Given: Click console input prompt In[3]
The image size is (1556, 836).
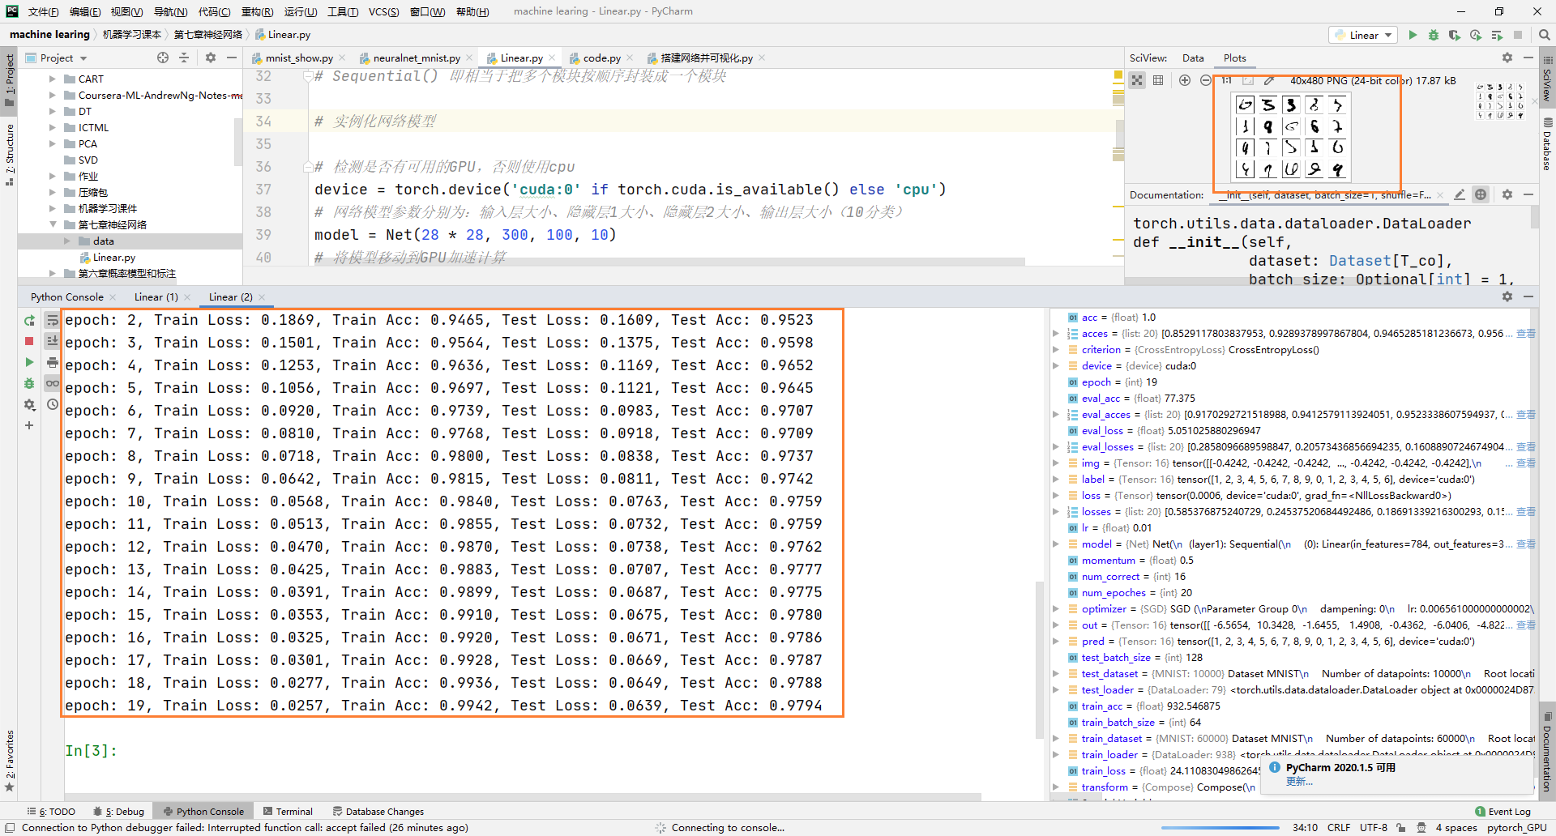Looking at the screenshot, I should coord(91,751).
